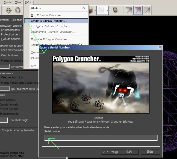Screen dimensions: 177x159
Task: Toggle the Protect borders option
Action: pyautogui.click(x=10, y=34)
